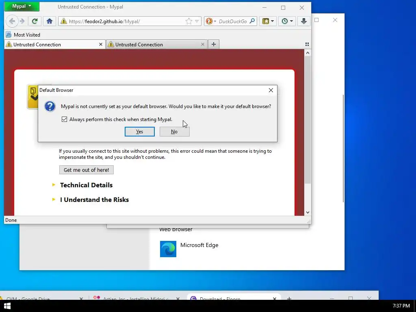This screenshot has height=312, width=416.
Task: Click Yes to set Mypal as default
Action: coord(140,132)
